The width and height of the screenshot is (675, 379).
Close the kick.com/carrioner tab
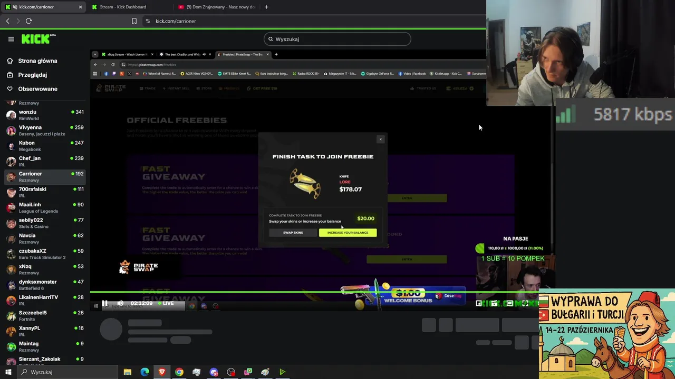[80, 7]
